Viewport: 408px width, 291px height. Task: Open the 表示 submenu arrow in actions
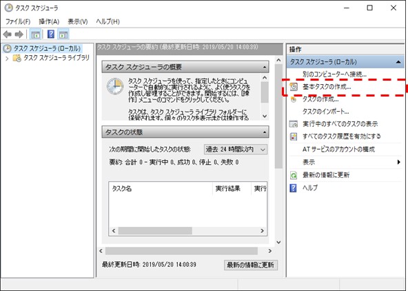point(398,162)
